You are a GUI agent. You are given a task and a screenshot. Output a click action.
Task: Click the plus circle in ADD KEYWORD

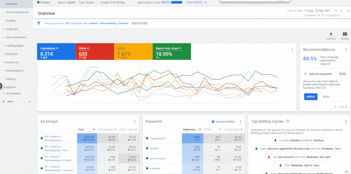coord(213,122)
